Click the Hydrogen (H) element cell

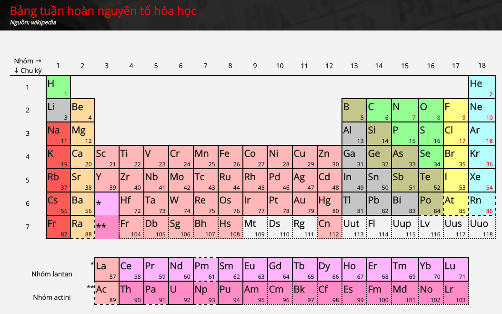(59, 87)
